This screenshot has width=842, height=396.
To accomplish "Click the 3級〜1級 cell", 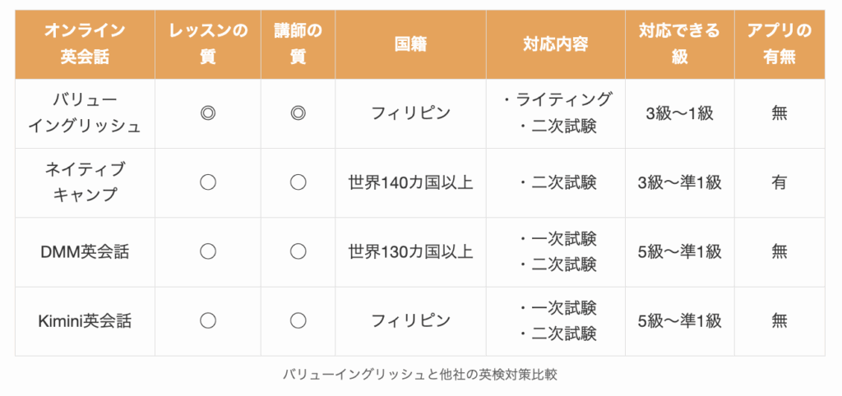I will point(680,113).
